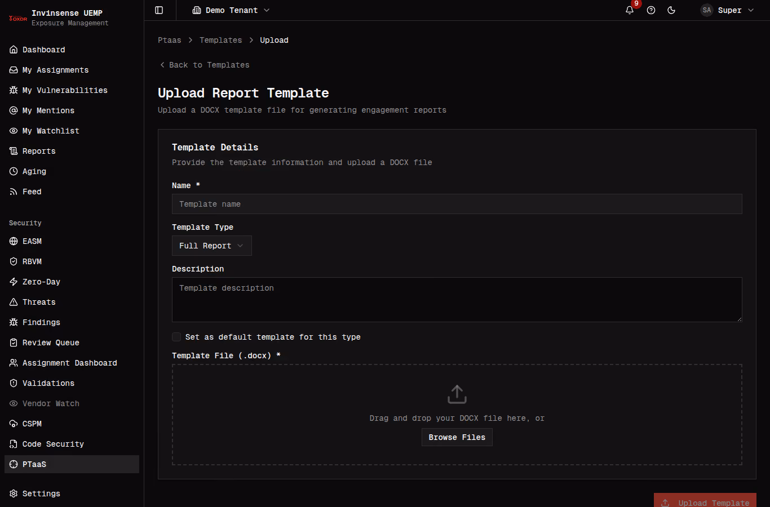Screen dimensions: 770x507
Task: Open Assignment Dashboard in the sidebar
Action: [72, 363]
